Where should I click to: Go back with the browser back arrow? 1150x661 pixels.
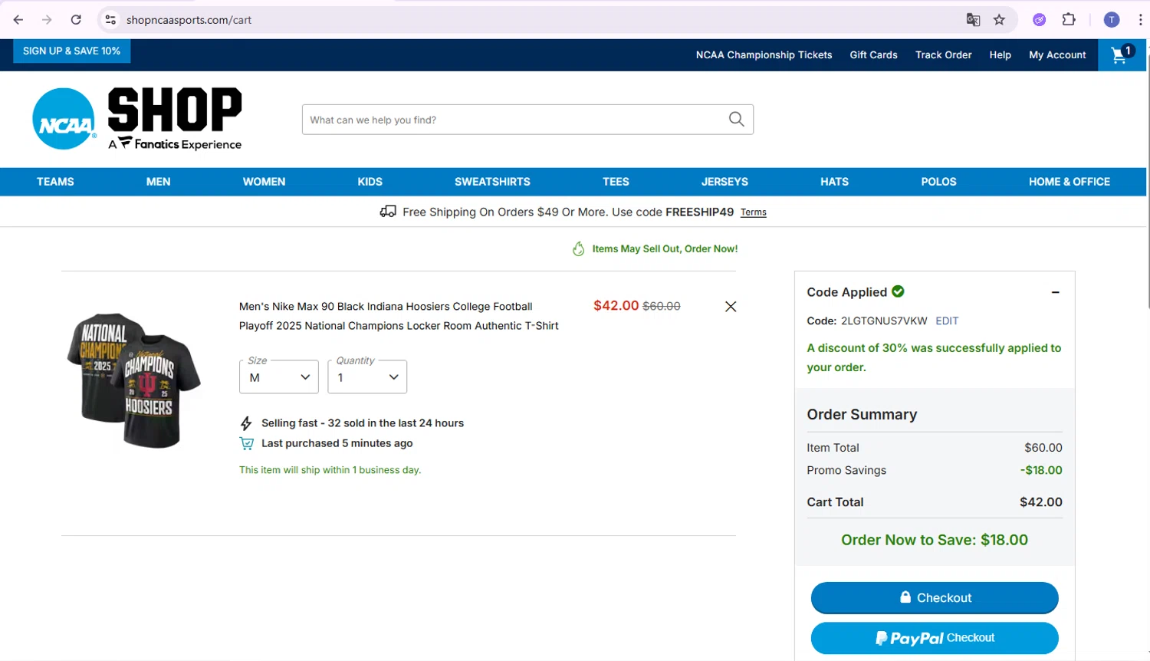click(18, 20)
